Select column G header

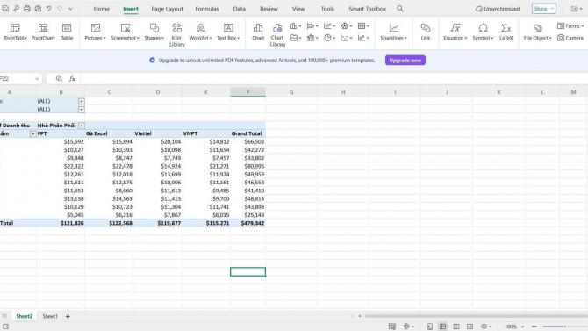tap(291, 92)
